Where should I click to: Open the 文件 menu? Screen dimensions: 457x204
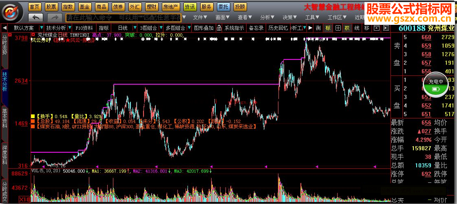coord(200,17)
